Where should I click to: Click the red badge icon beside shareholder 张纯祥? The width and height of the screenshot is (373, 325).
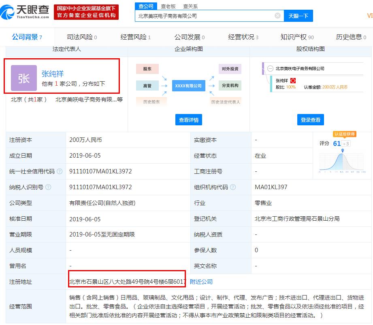click(293, 81)
